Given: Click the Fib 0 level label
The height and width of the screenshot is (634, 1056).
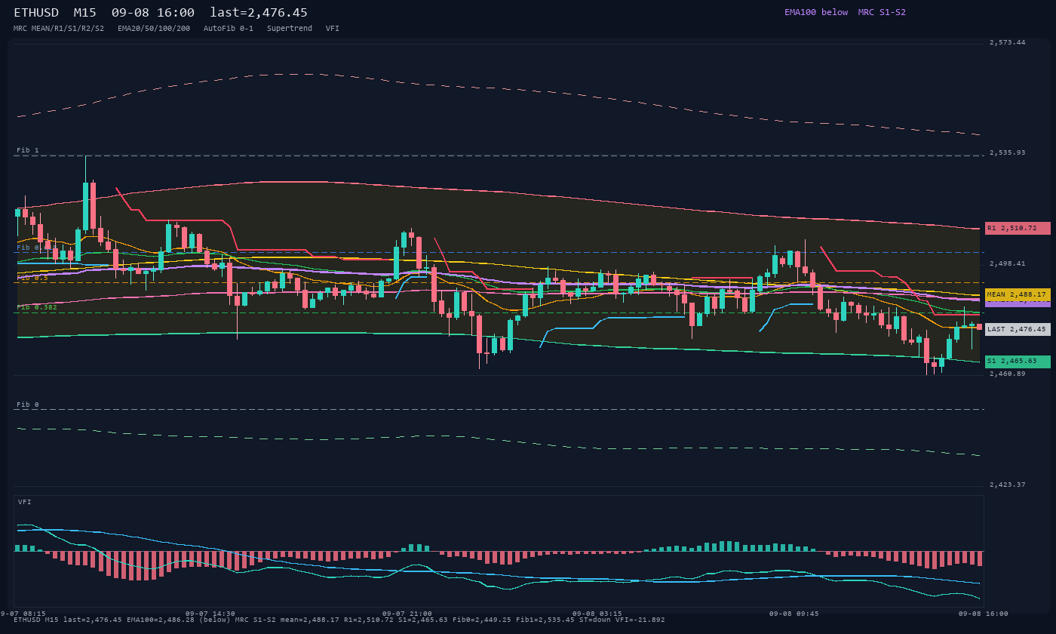Looking at the screenshot, I should (28, 405).
